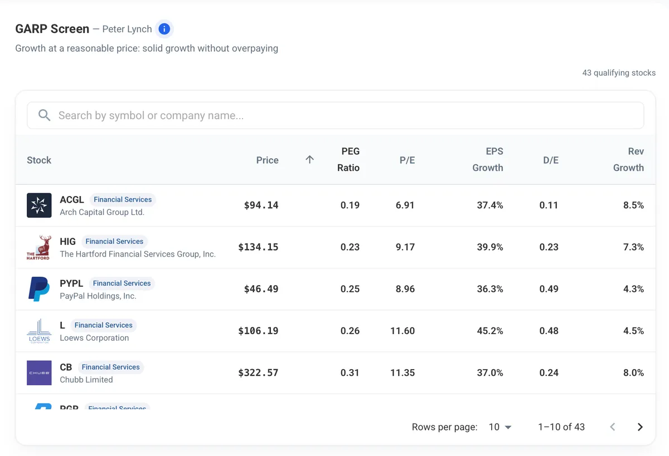
Task: Click the Chubb purple logo
Action: (x=39, y=372)
